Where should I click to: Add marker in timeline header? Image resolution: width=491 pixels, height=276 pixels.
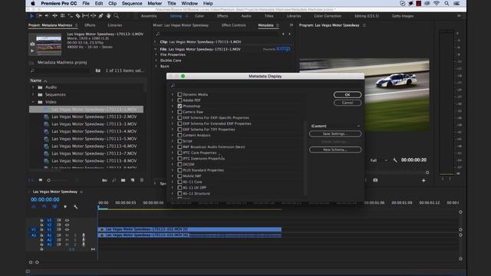point(65,207)
